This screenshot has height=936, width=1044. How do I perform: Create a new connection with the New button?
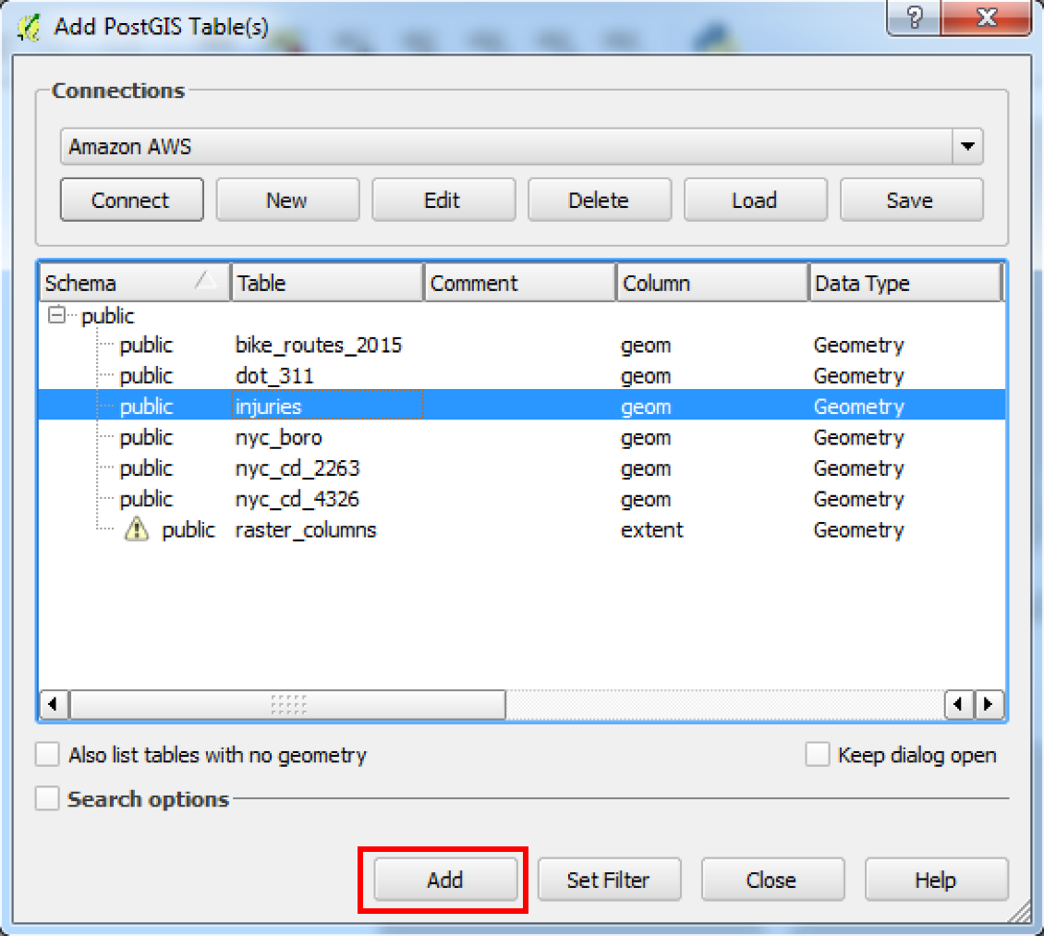tap(287, 200)
